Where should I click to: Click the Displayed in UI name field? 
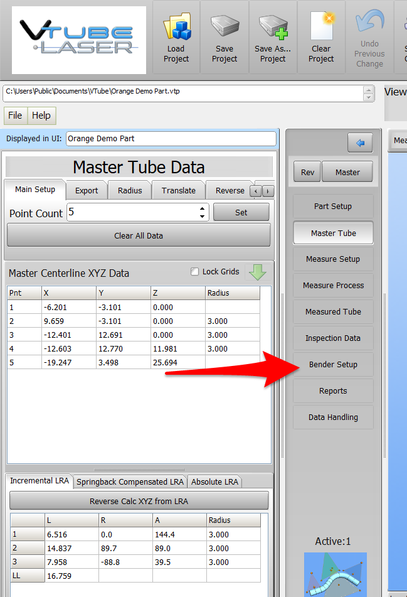click(x=170, y=139)
